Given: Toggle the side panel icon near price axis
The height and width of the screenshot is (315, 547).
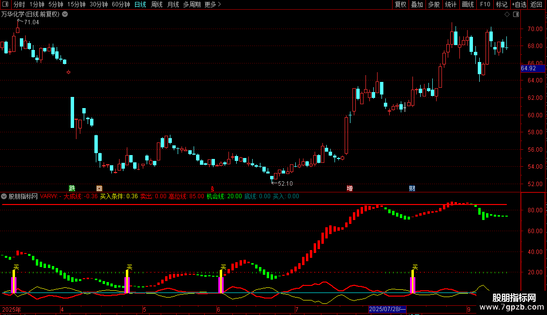Looking at the screenshot, I should [x=516, y=15].
